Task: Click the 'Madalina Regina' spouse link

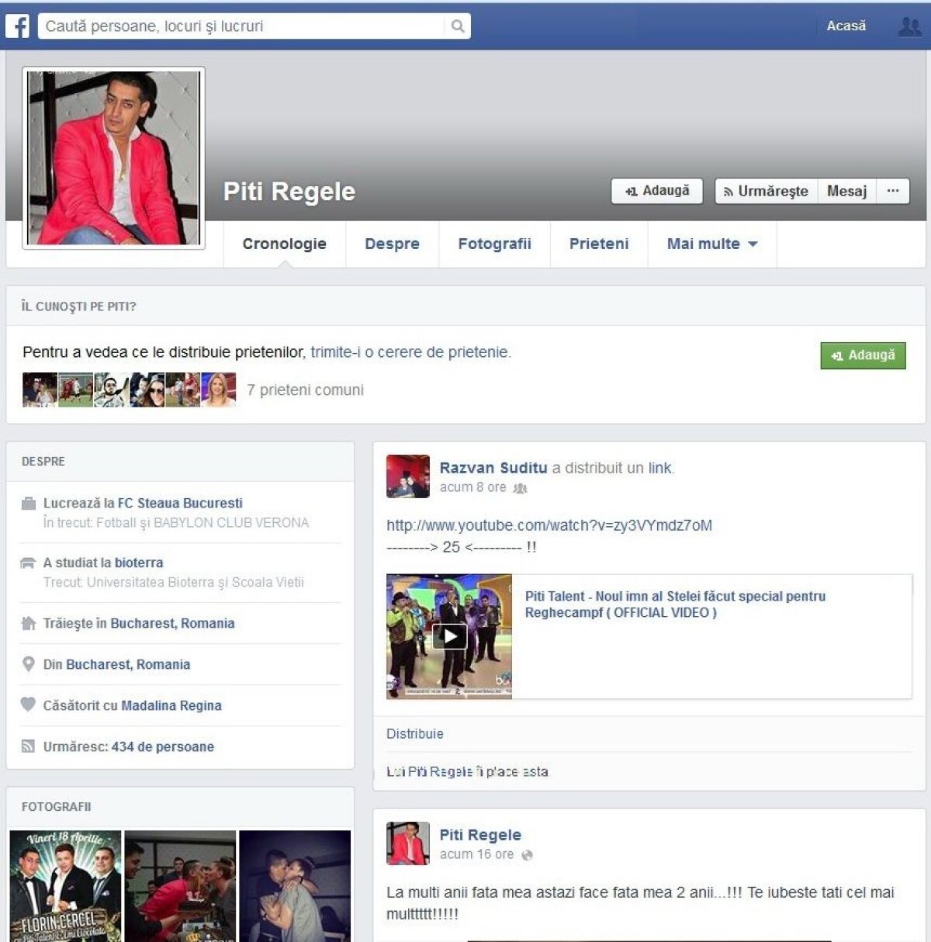Action: coord(171,705)
